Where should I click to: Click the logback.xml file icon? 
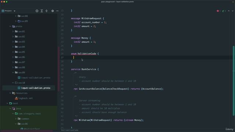[x=16, y=98]
